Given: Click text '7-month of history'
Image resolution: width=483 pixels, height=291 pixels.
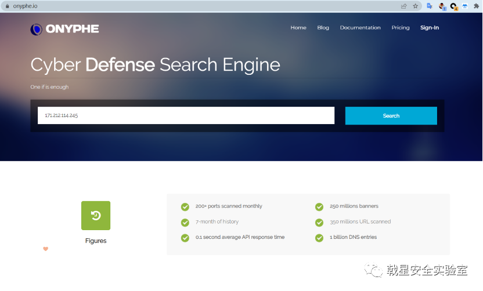Looking at the screenshot, I should pos(217,221).
